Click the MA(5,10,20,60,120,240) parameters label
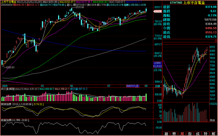 [x=30, y=2]
